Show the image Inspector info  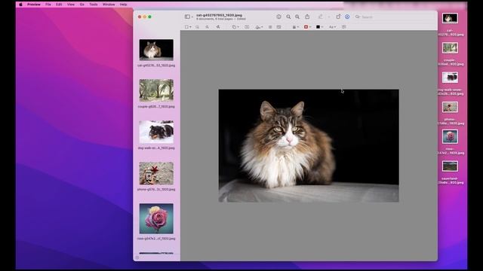[x=278, y=17]
